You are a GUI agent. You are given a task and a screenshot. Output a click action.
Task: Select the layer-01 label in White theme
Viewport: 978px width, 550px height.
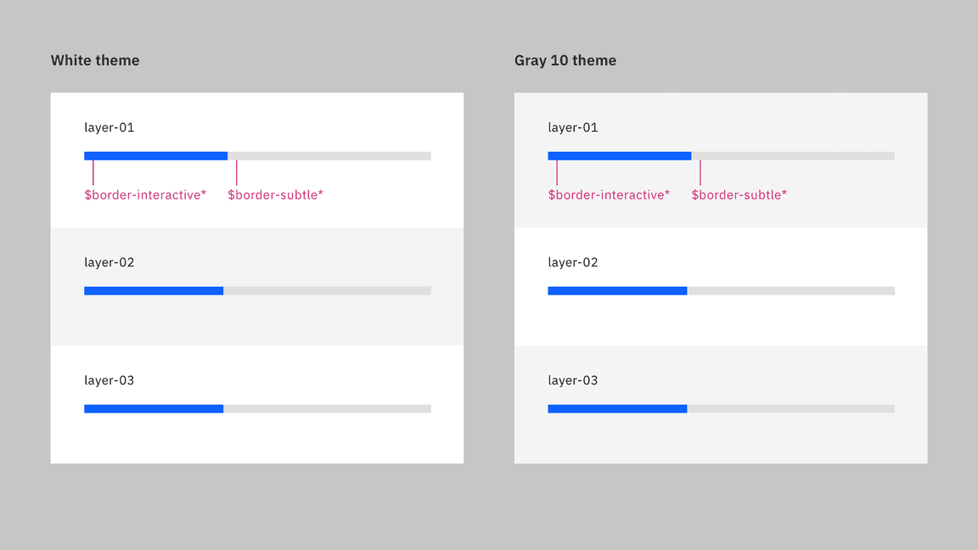point(110,127)
